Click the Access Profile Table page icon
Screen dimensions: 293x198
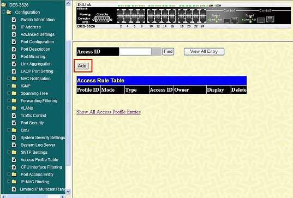(x=14, y=160)
